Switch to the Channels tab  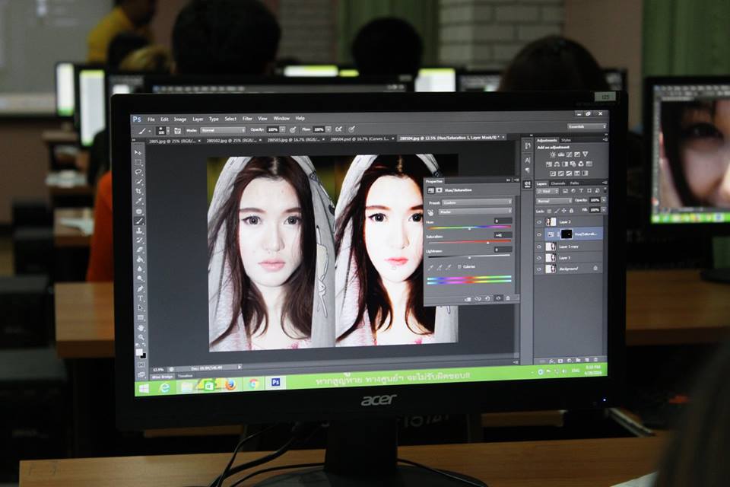click(558, 183)
